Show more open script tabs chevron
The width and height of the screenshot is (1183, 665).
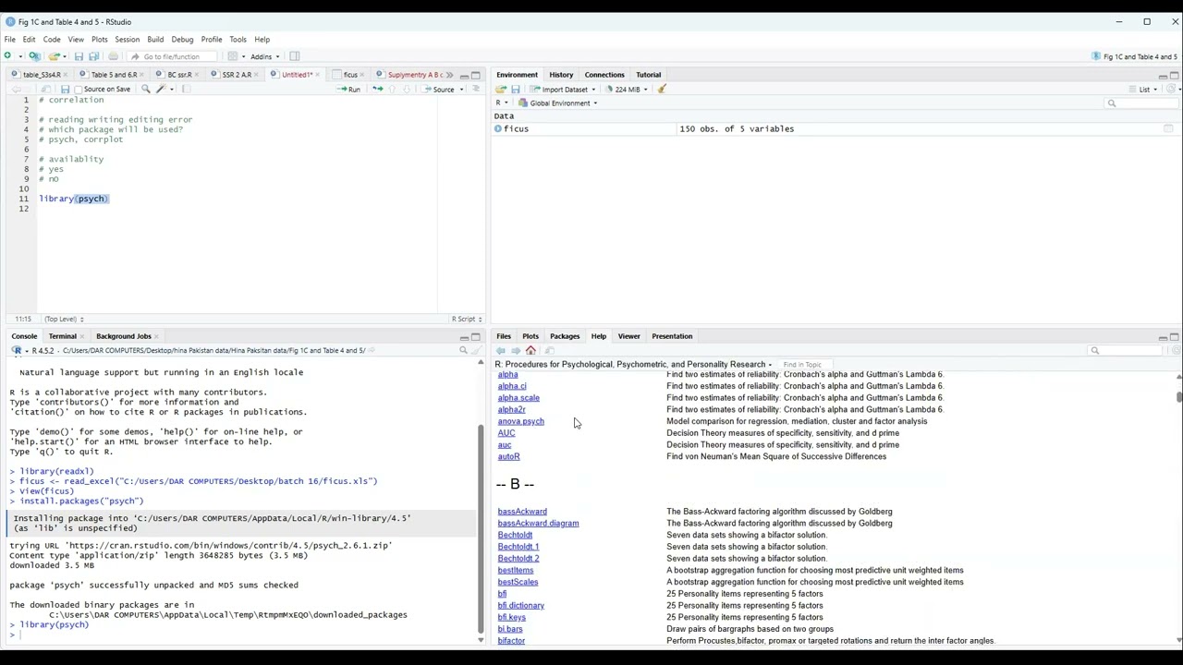(x=450, y=76)
